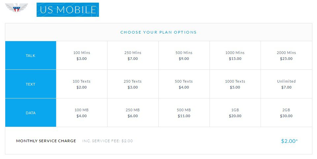
Task: Click the eagle shield logo icon
Action: coord(16,8)
